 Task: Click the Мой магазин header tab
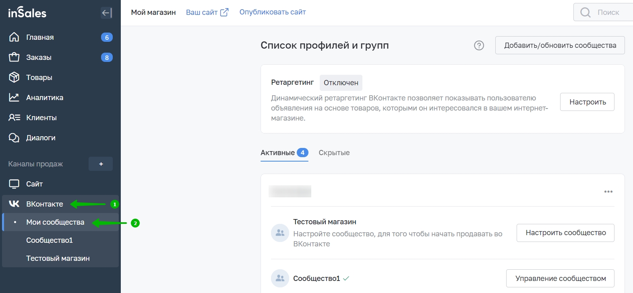153,12
